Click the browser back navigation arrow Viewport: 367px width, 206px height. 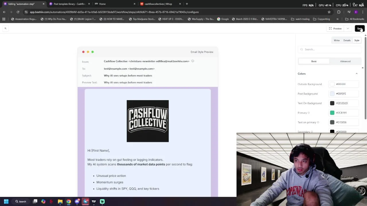click(x=4, y=12)
